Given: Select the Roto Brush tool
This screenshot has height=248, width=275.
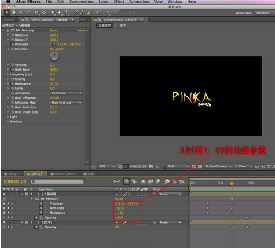Looking at the screenshot, I should (x=98, y=13).
